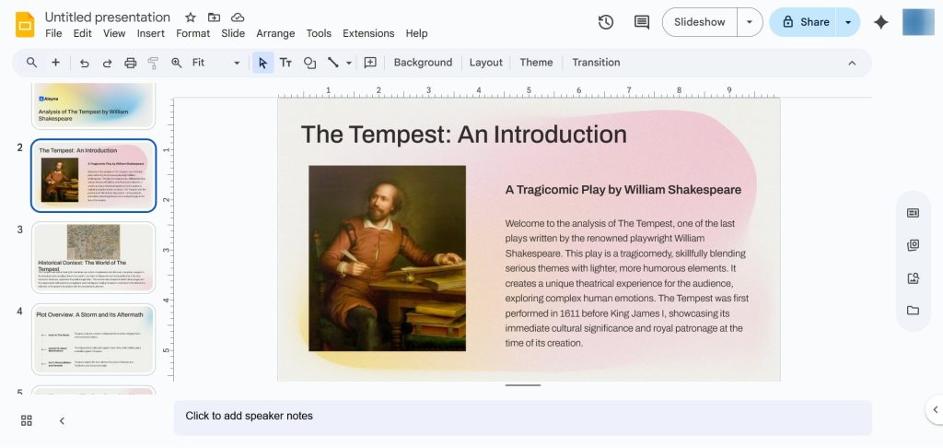Screen dimensions: 943x448
Task: Click the Transition button
Action: [596, 63]
